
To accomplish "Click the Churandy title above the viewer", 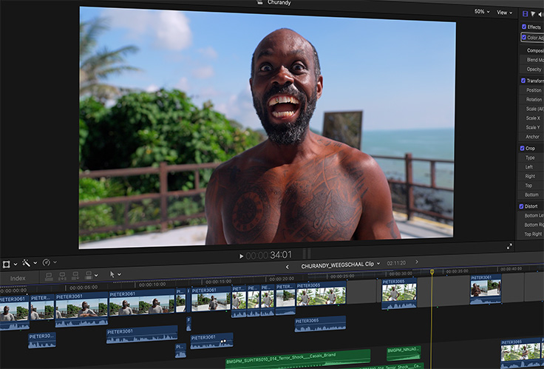I will 279,2.
